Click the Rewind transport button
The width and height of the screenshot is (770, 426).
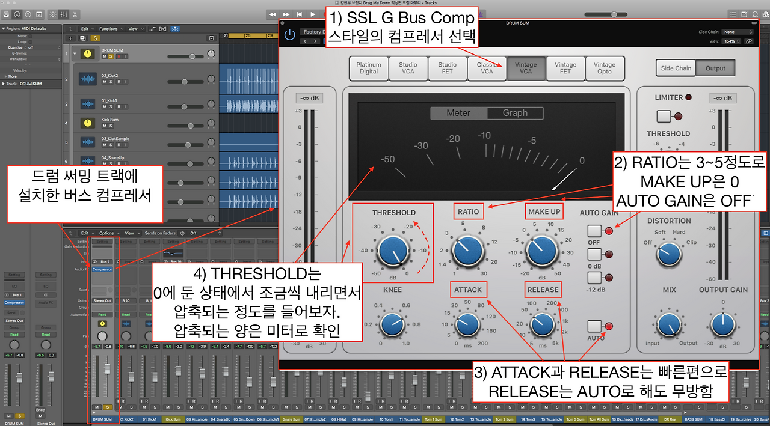pos(273,14)
